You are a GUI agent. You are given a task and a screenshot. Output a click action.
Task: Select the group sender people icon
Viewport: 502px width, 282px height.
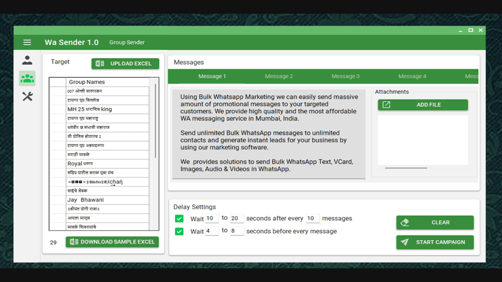pyautogui.click(x=27, y=78)
